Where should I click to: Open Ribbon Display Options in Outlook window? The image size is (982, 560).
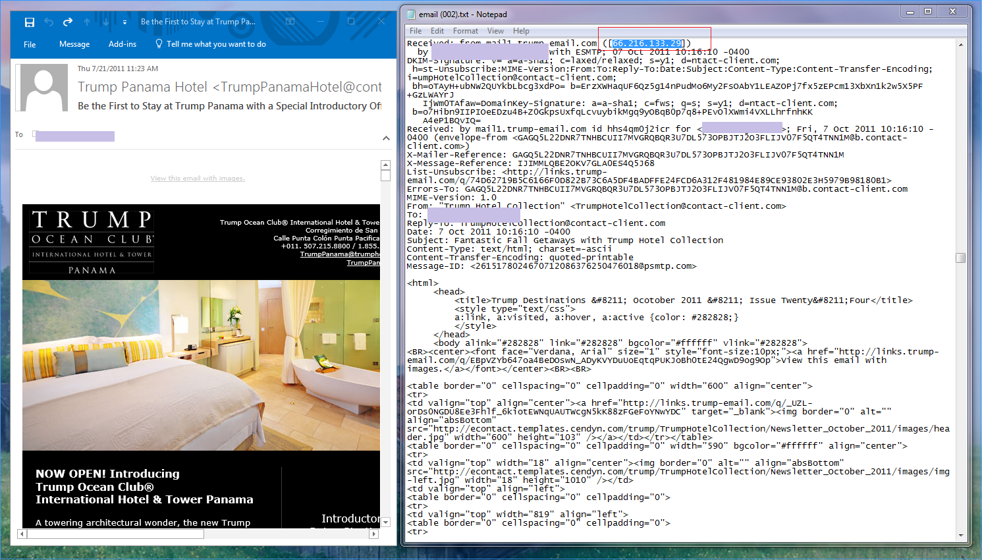[x=290, y=21]
